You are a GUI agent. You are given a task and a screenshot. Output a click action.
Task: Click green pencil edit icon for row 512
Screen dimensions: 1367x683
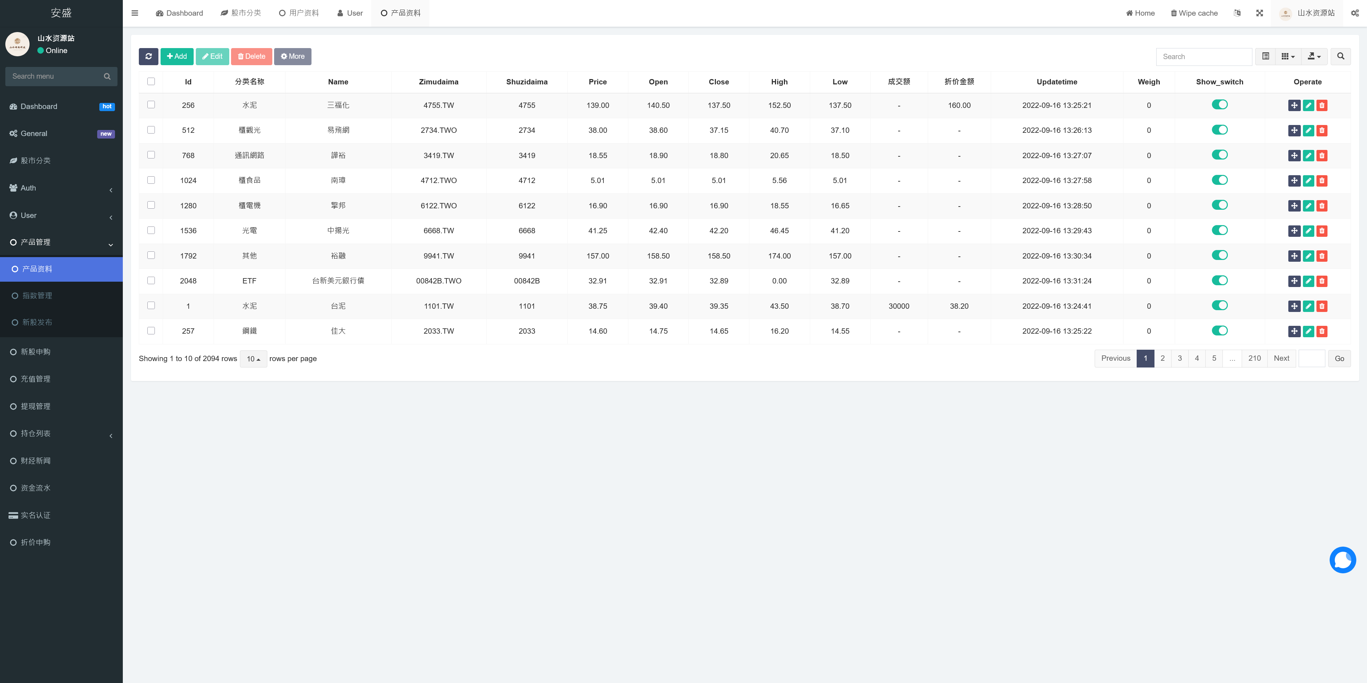pos(1308,131)
